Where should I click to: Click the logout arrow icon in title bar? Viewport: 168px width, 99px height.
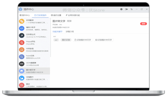click(x=126, y=9)
